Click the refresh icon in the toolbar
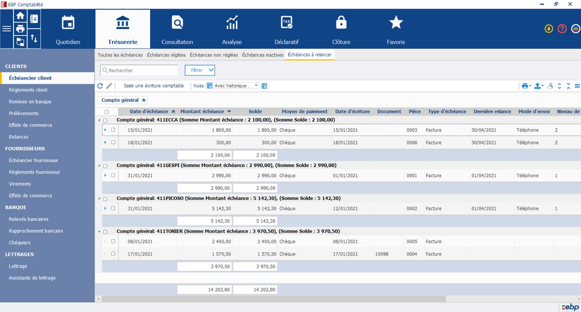Image resolution: width=581 pixels, height=312 pixels. [100, 86]
